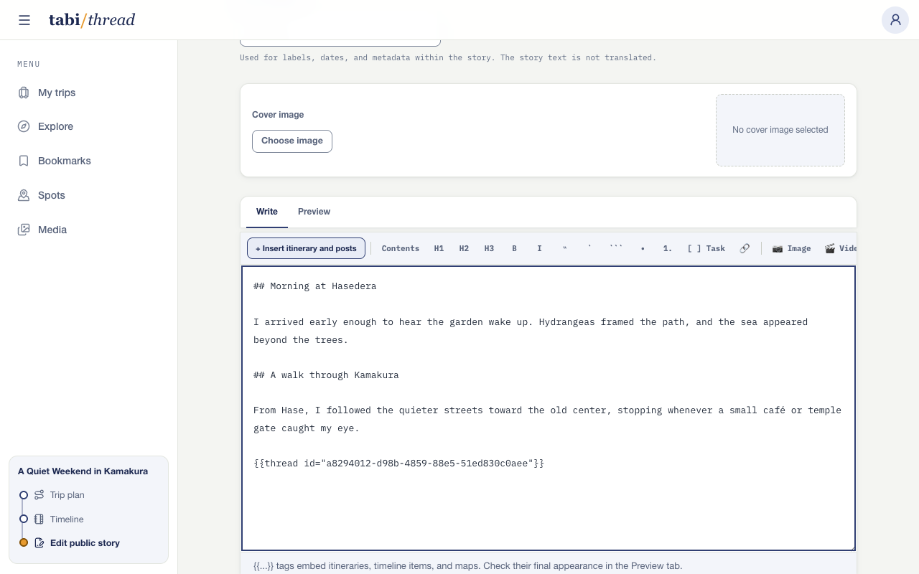919x574 pixels.
Task: Click the {{thread id=...}} embed tag line
Action: (x=398, y=463)
